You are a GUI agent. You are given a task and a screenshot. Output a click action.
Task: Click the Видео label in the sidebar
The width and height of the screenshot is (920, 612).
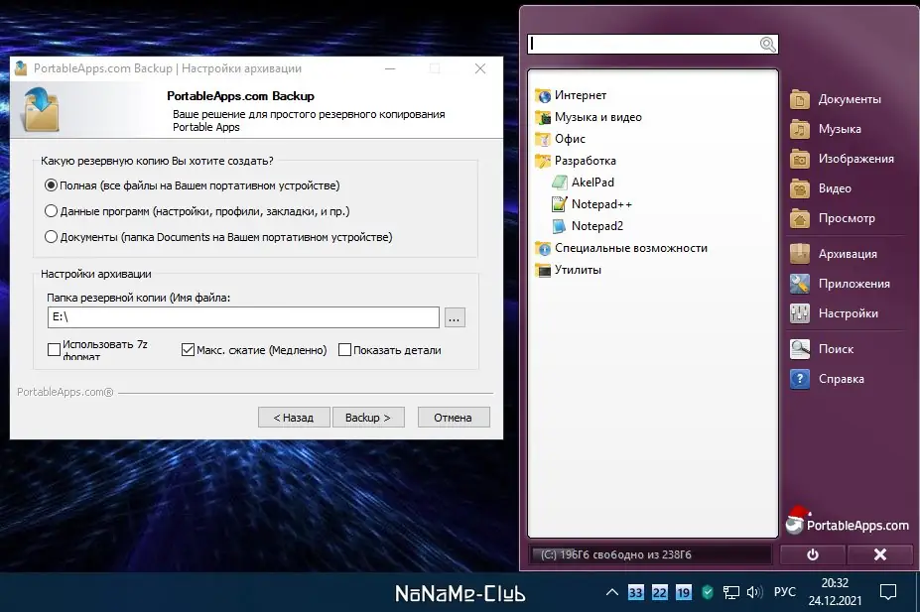click(x=835, y=188)
